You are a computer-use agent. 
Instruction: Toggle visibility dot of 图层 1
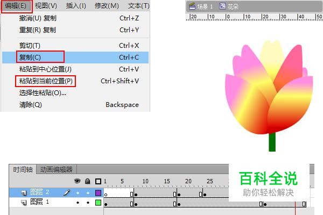coord(78,203)
